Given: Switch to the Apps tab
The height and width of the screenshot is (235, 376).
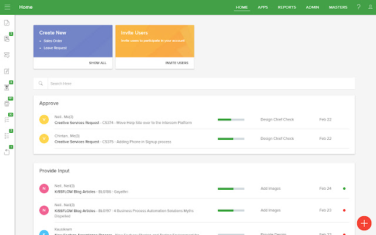Looking at the screenshot, I should [x=263, y=7].
